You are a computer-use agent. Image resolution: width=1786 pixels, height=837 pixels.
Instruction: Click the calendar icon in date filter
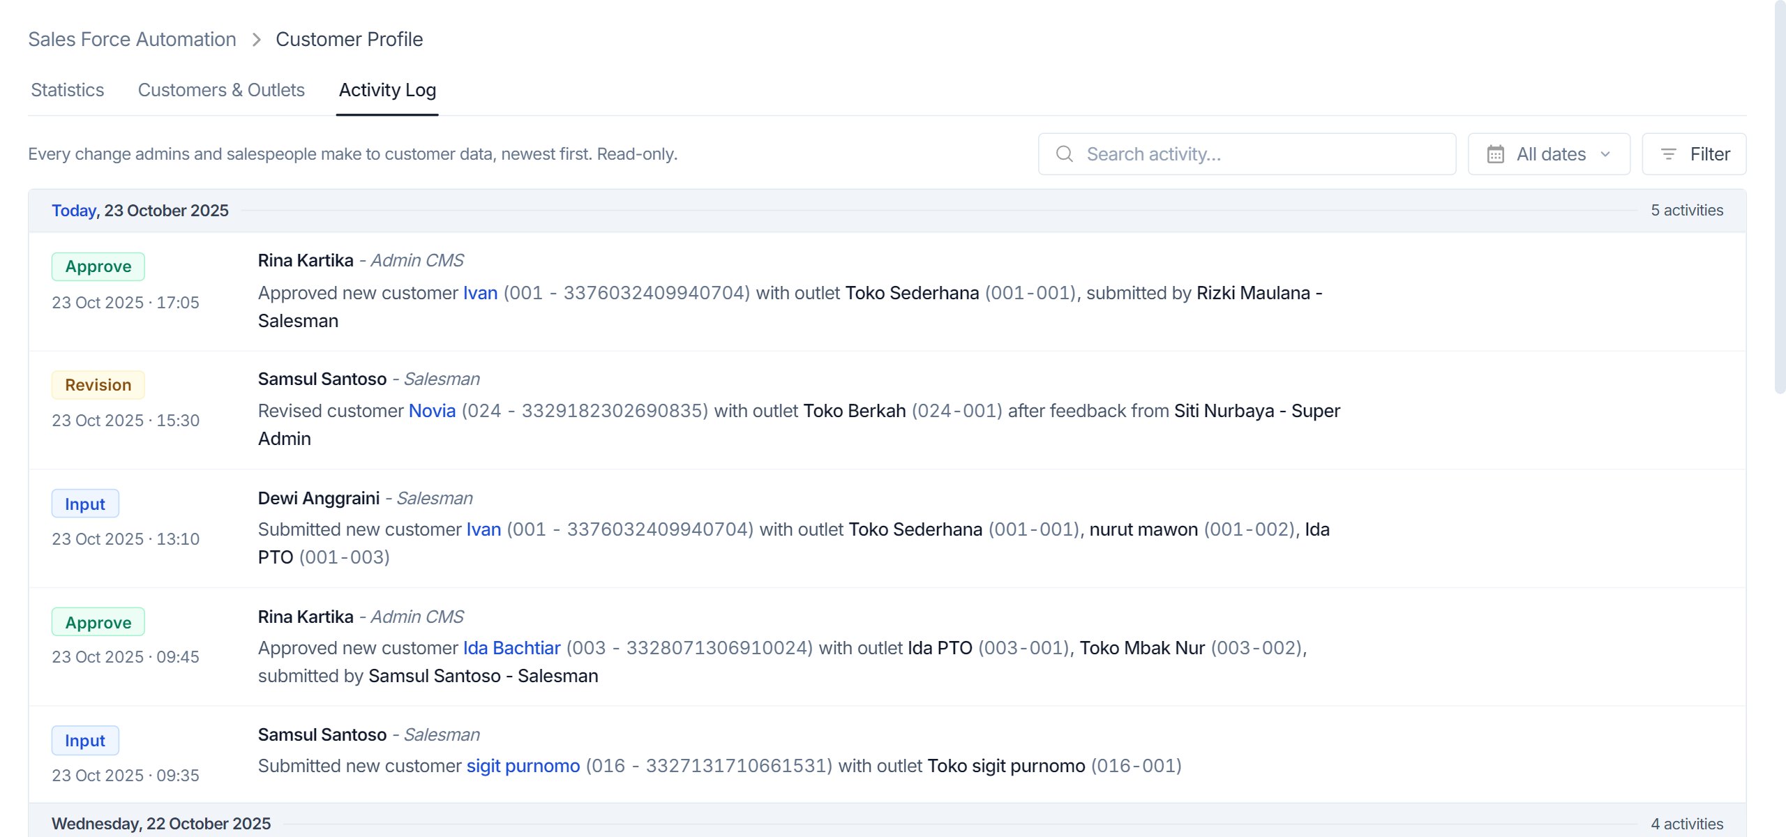(1495, 154)
